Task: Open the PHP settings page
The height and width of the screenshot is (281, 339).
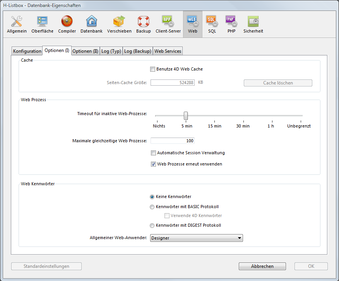Action: coord(231,24)
